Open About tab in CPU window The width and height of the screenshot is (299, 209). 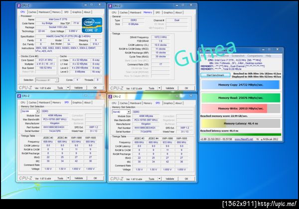pyautogui.click(x=87, y=12)
